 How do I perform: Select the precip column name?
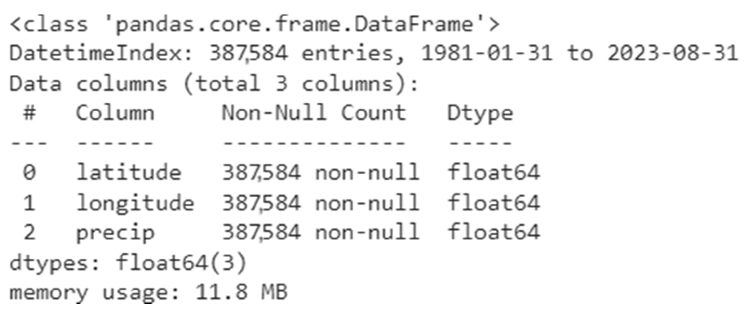pos(115,233)
